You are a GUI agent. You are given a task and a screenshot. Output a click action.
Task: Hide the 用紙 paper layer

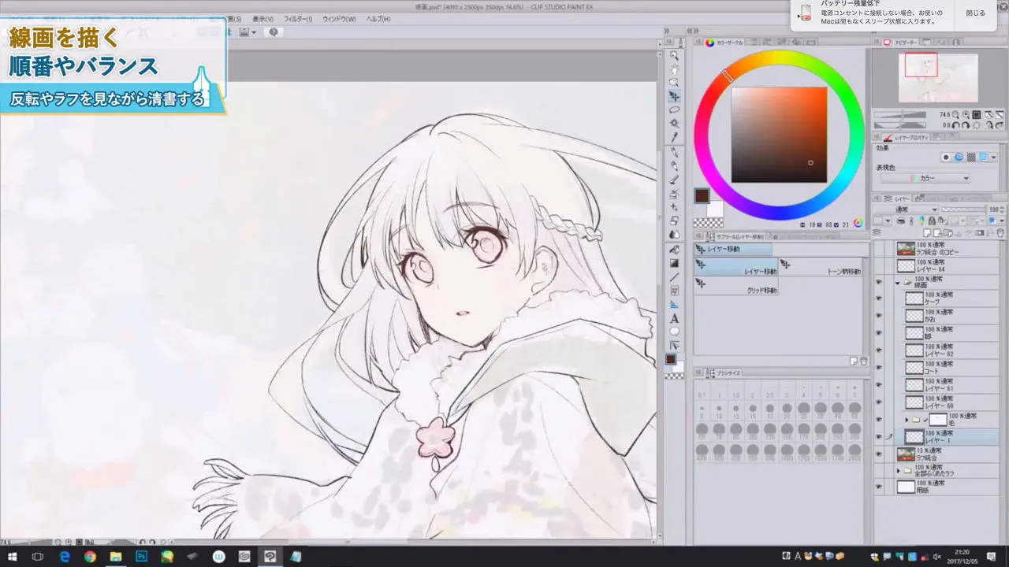point(879,487)
